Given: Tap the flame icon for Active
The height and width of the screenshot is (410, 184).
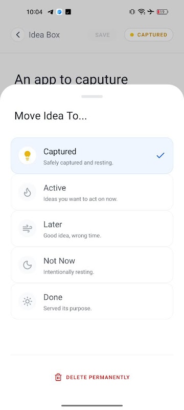Looking at the screenshot, I should (28, 192).
